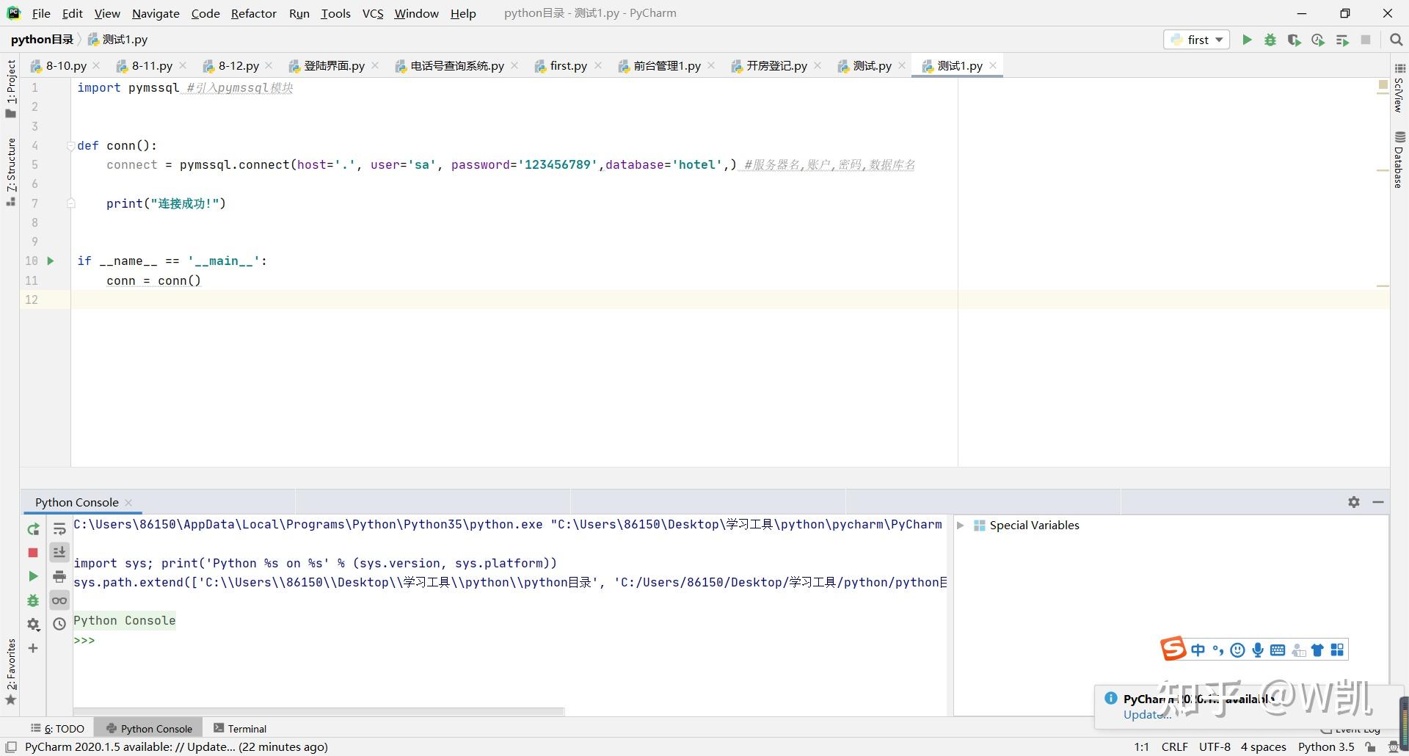Screen dimensions: 1409x756
Task: Click the PyCharm 2020.1.5 available status message
Action: [176, 747]
